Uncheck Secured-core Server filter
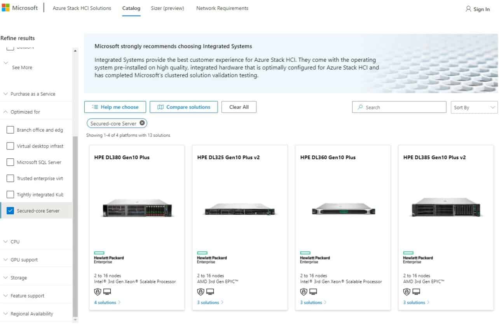The height and width of the screenshot is (325, 499). [10, 211]
